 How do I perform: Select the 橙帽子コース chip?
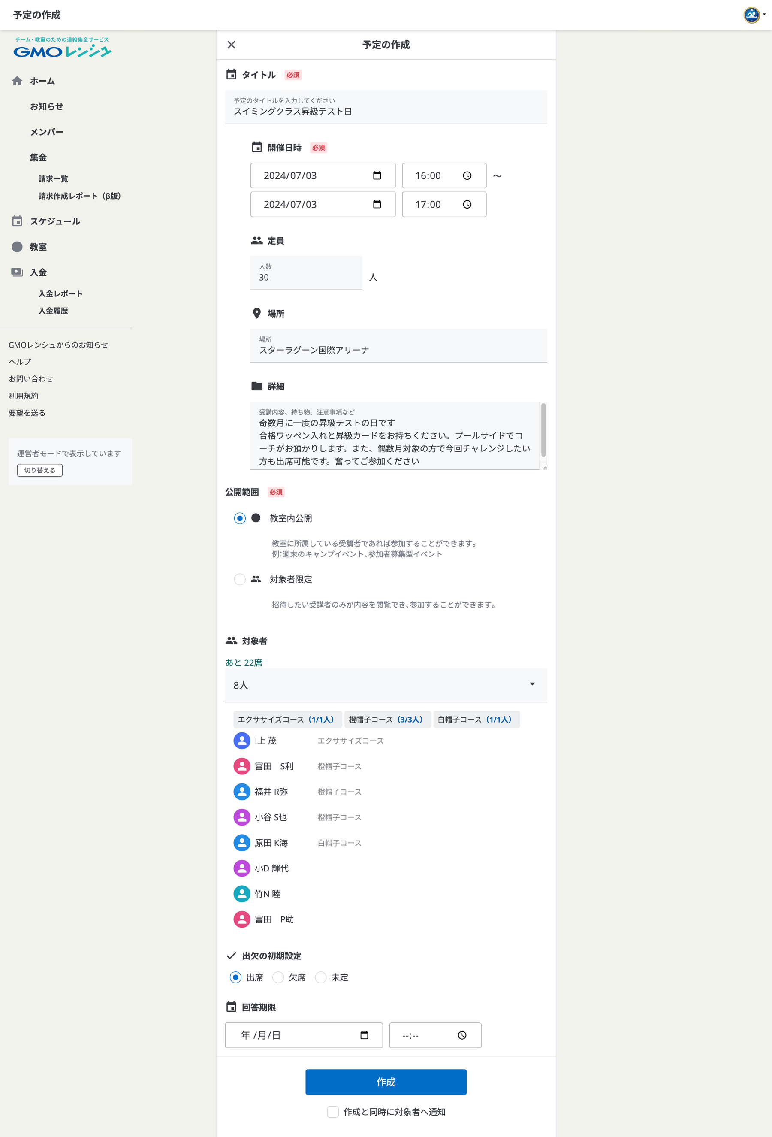(387, 719)
